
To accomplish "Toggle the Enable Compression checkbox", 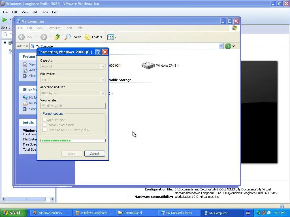I will [44, 125].
